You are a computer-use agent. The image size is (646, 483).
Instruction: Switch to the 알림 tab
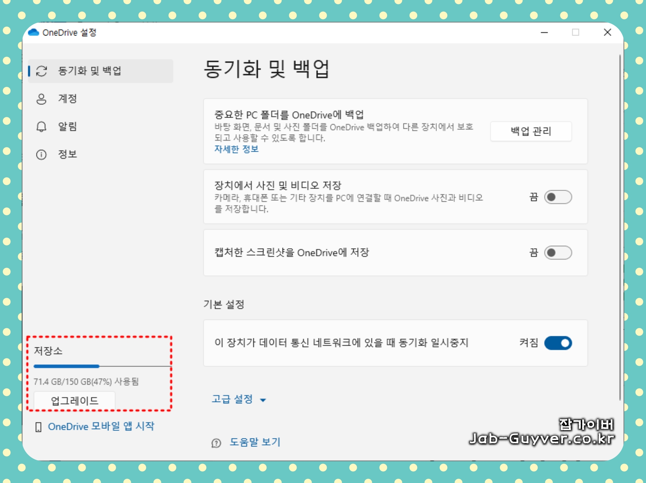67,127
